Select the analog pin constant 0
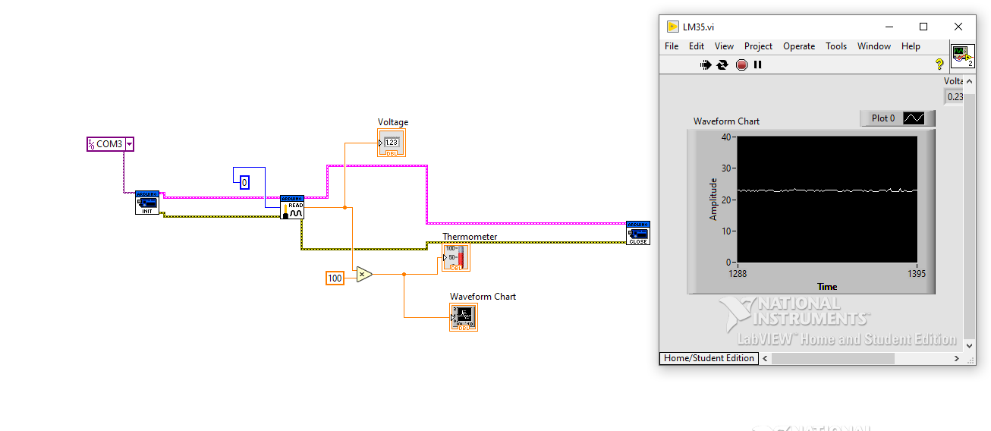 pos(244,182)
